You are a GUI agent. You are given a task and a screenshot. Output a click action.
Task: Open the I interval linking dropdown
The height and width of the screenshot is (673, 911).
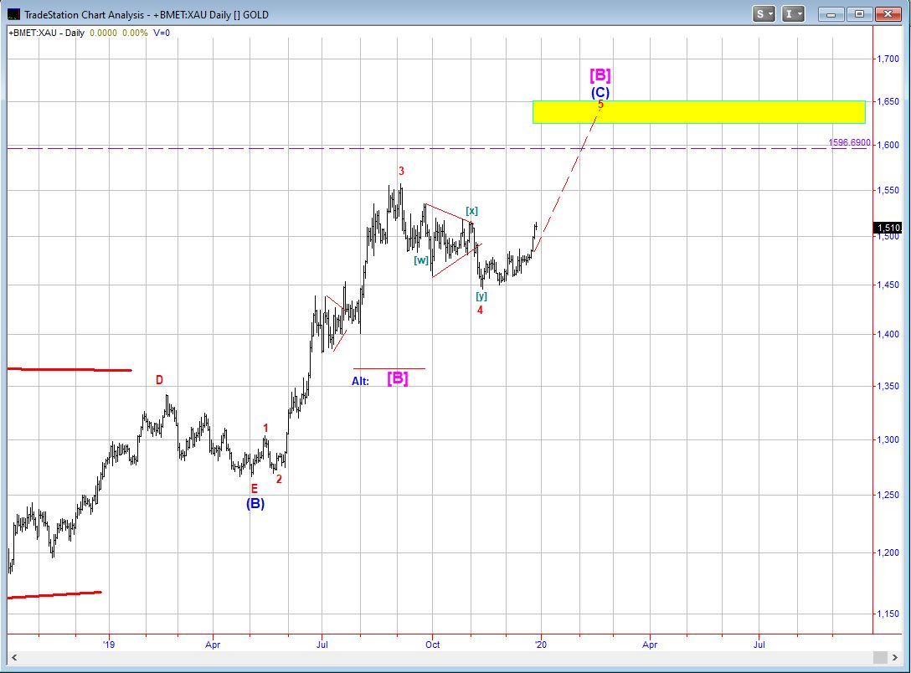pos(793,13)
